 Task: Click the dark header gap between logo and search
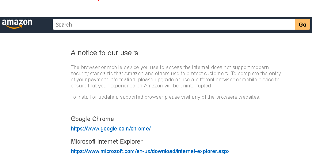coord(43,25)
